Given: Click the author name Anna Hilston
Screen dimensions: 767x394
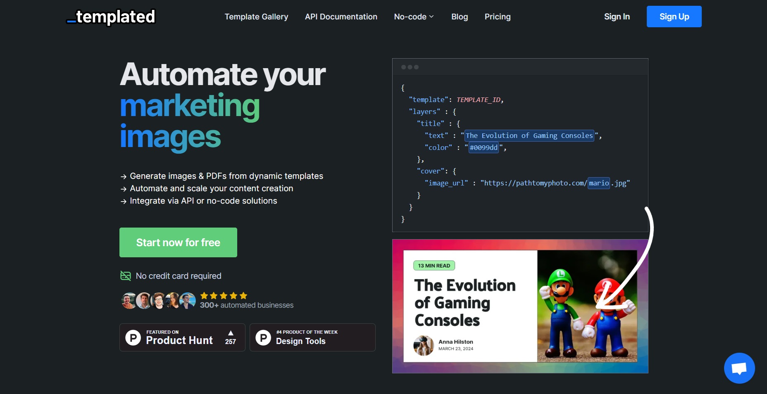Looking at the screenshot, I should tap(456, 342).
